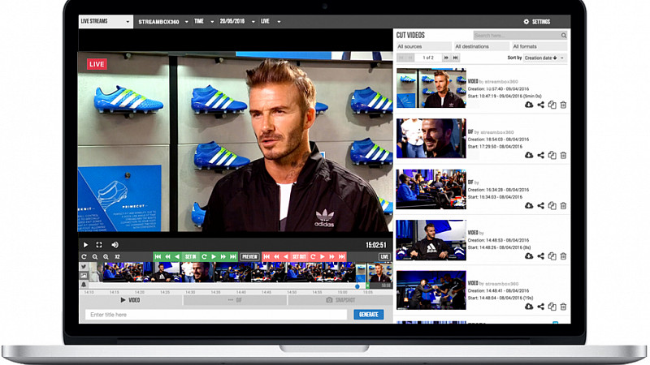The height and width of the screenshot is (365, 650).
Task: Switch to the GIF output tab
Action: (235, 300)
